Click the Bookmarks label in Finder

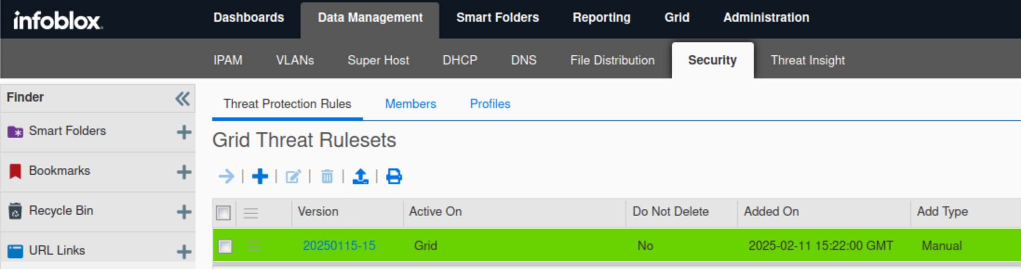[60, 171]
